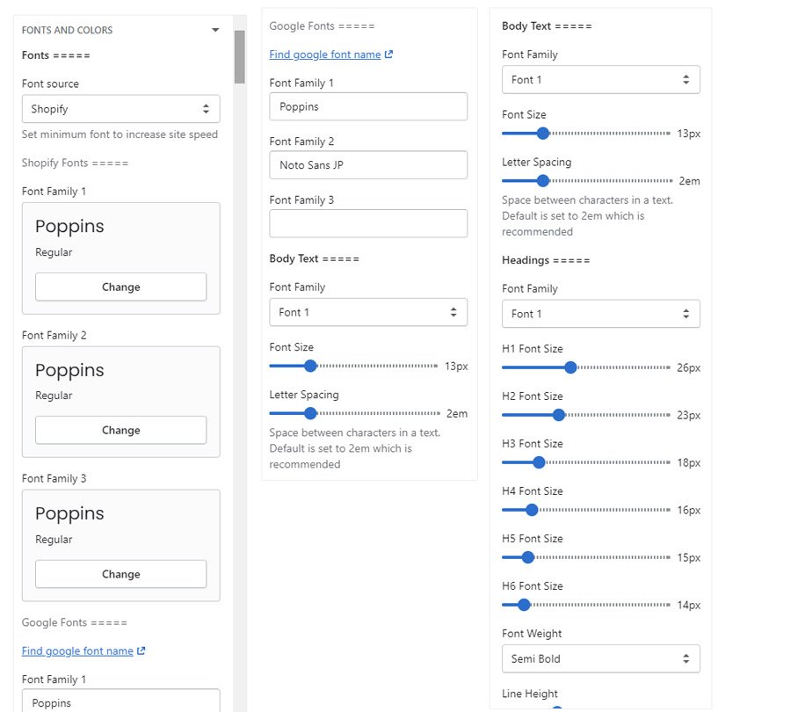The image size is (791, 712).
Task: Open Body Text Font Family dropdown in middle panel
Action: tap(368, 312)
